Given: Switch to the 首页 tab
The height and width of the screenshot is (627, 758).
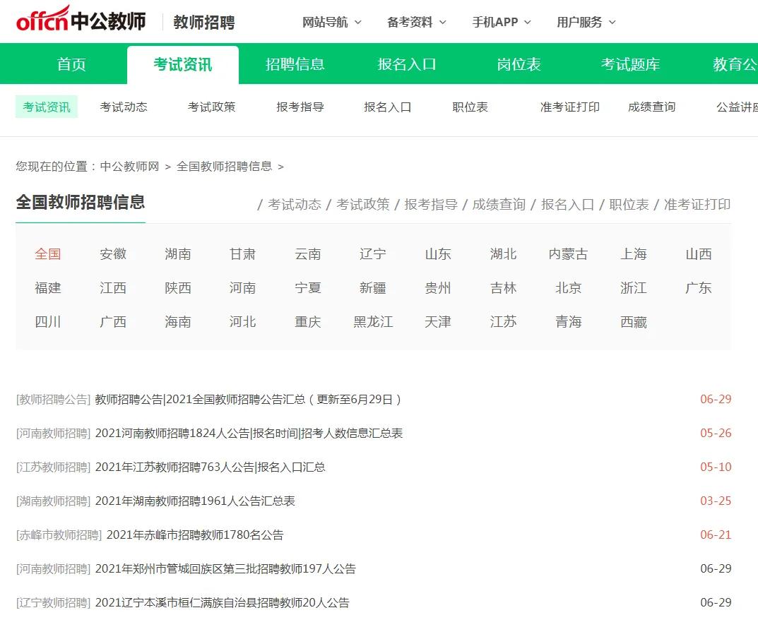Looking at the screenshot, I should pyautogui.click(x=70, y=64).
